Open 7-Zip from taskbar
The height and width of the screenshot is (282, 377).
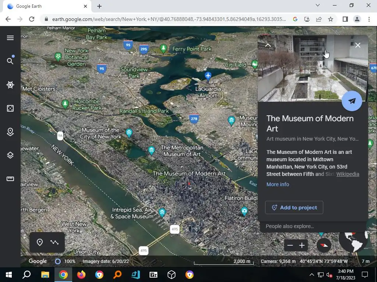153,275
